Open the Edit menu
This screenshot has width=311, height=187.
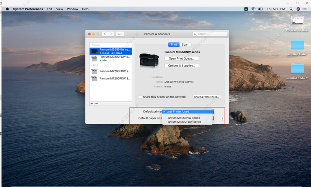tap(50, 9)
